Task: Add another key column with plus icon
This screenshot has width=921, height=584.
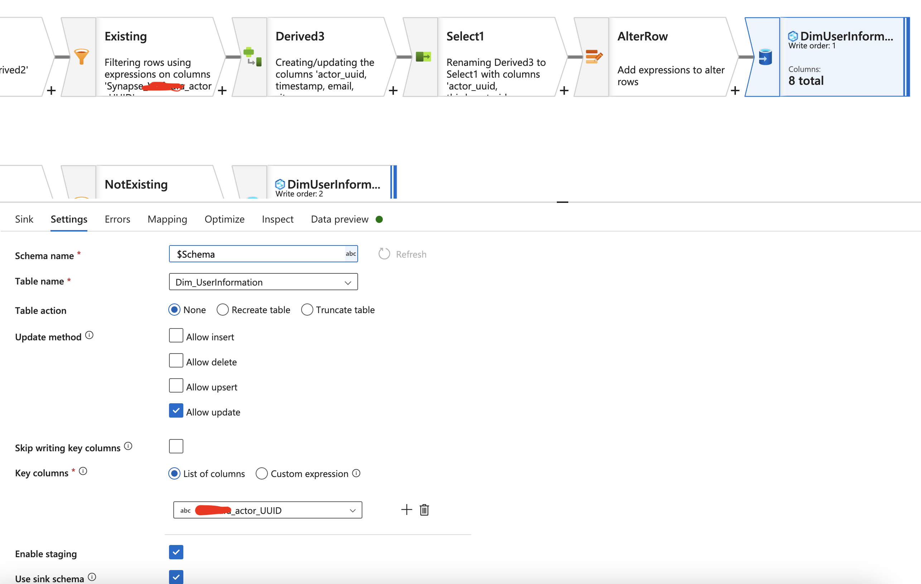Action: pos(406,510)
